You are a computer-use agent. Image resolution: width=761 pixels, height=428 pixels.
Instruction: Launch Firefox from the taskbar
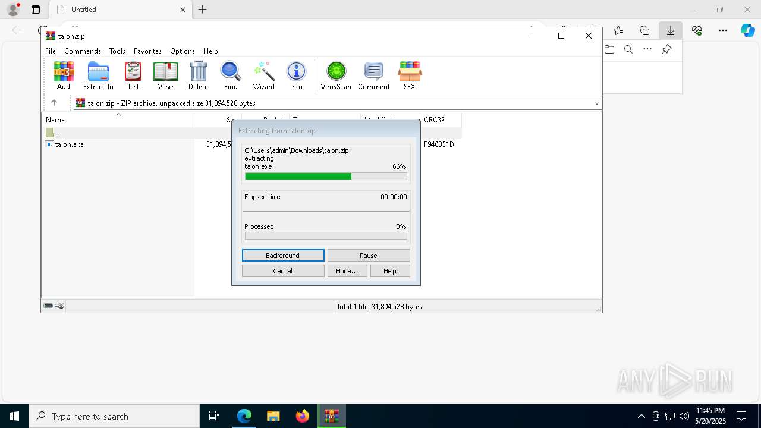[x=303, y=416]
